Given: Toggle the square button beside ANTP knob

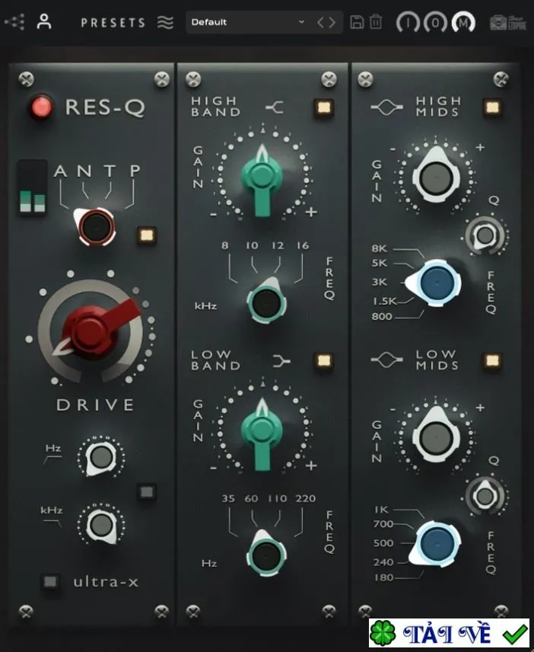Looking at the screenshot, I should click(x=147, y=235).
